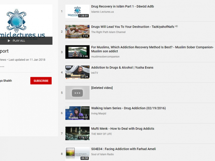Visit the muslimsobercompanion channel link
The height and width of the screenshot is (161, 215).
(x=105, y=57)
